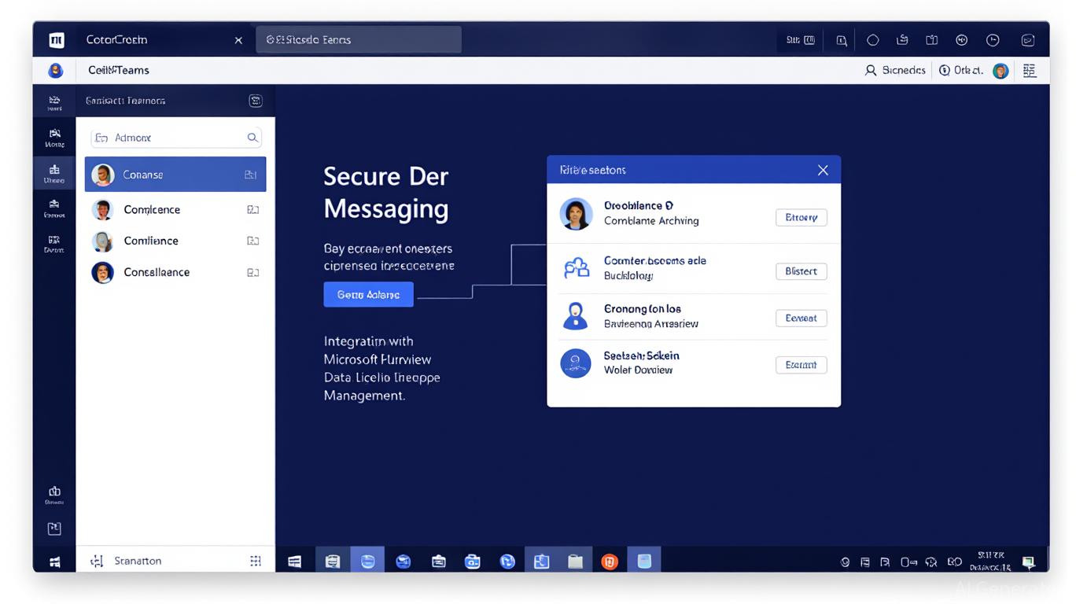
Task: Open the Sicnedes search in top bar
Action: click(x=895, y=70)
